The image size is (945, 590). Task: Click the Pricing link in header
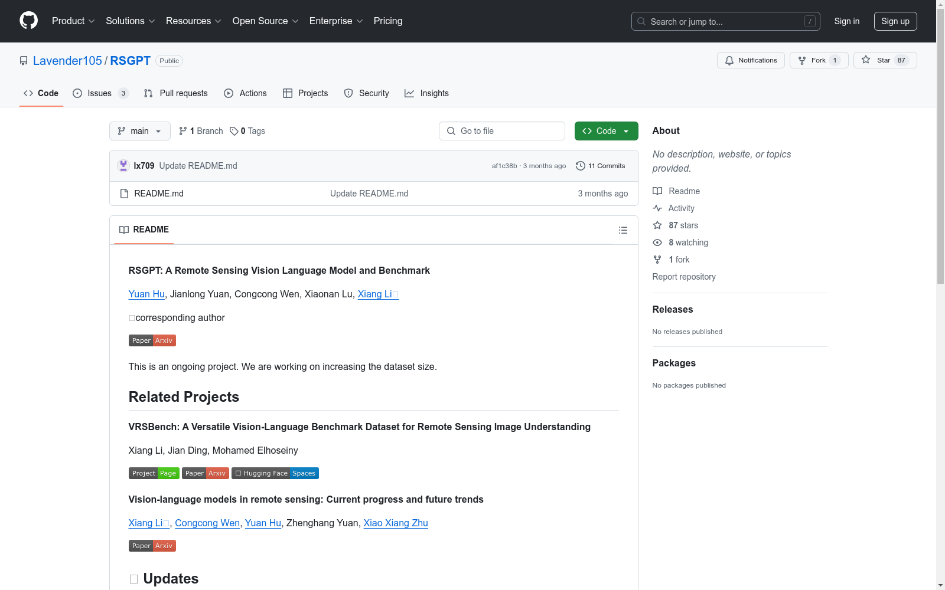[388, 21]
